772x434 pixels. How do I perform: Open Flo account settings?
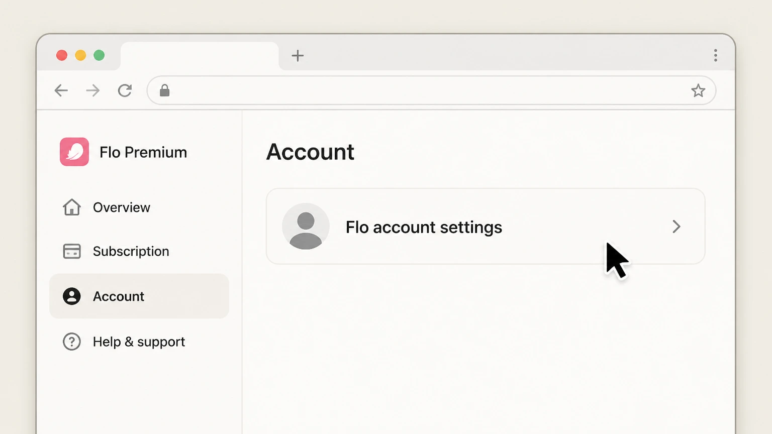pos(486,227)
